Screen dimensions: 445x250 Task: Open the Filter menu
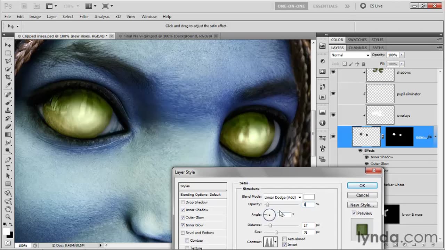coord(84,17)
